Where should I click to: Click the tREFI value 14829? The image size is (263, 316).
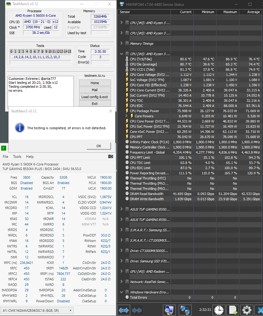(x=63, y=268)
